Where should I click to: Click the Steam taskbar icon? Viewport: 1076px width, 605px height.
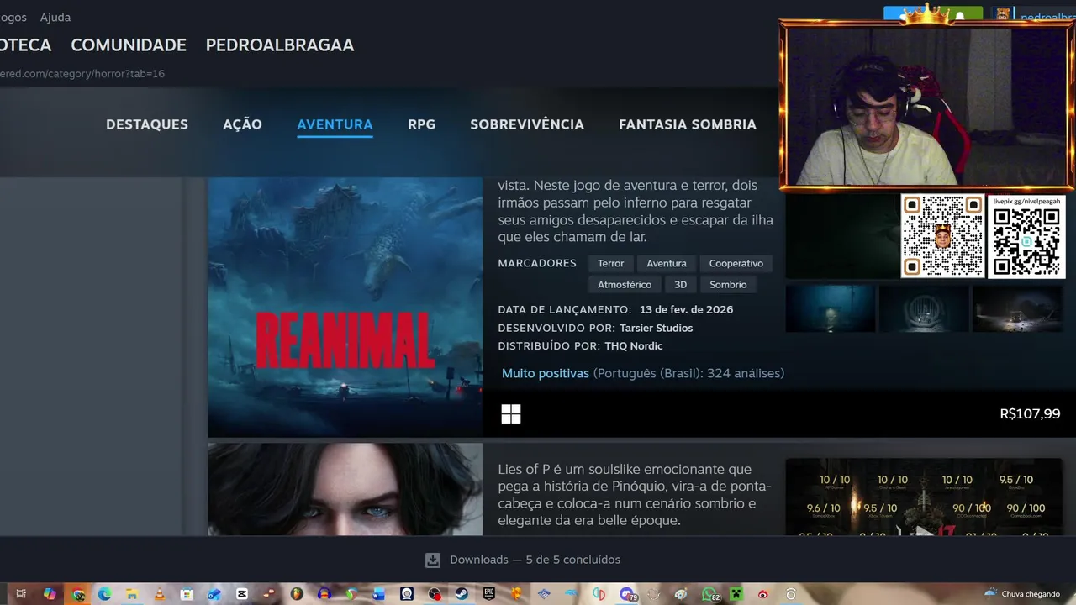click(462, 594)
